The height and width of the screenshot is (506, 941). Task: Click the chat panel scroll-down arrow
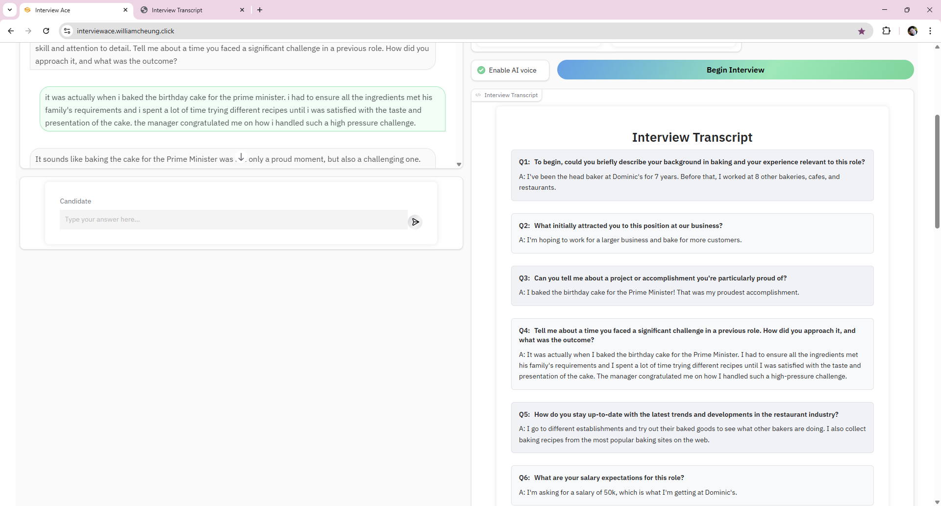pyautogui.click(x=459, y=165)
